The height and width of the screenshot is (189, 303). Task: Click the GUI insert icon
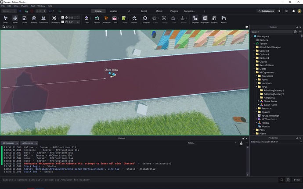click(115, 19)
